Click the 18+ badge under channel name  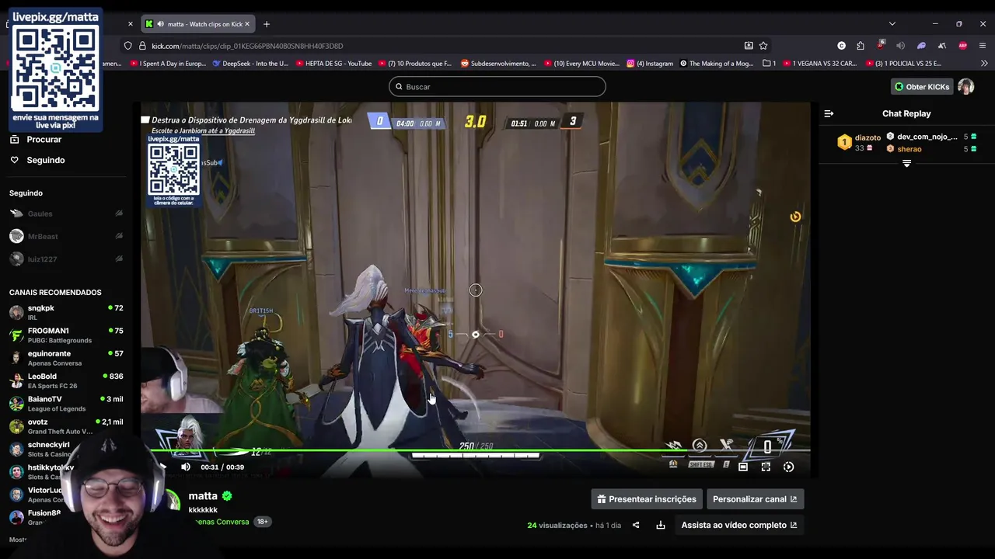point(262,522)
